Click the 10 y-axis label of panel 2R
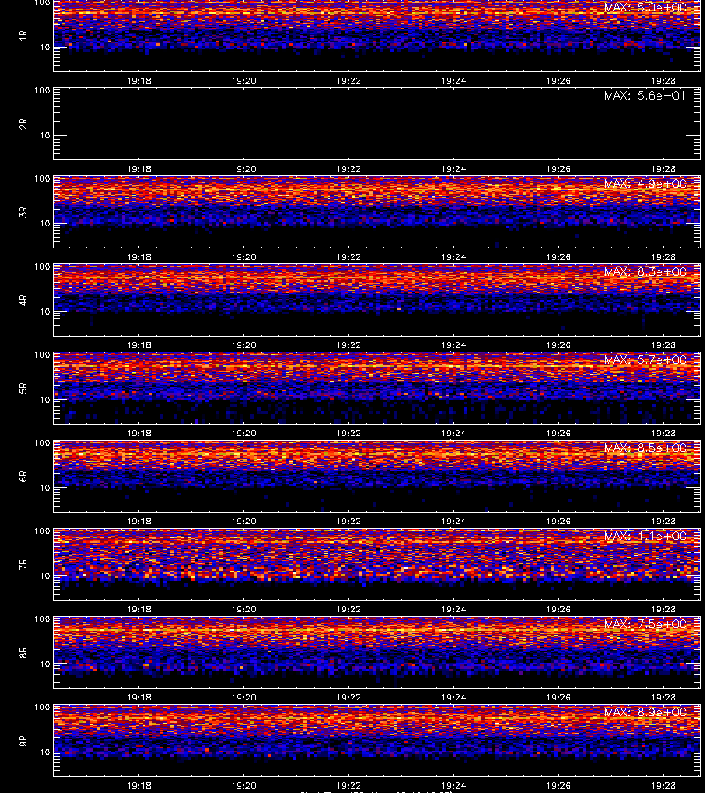The width and height of the screenshot is (705, 793). [x=45, y=136]
